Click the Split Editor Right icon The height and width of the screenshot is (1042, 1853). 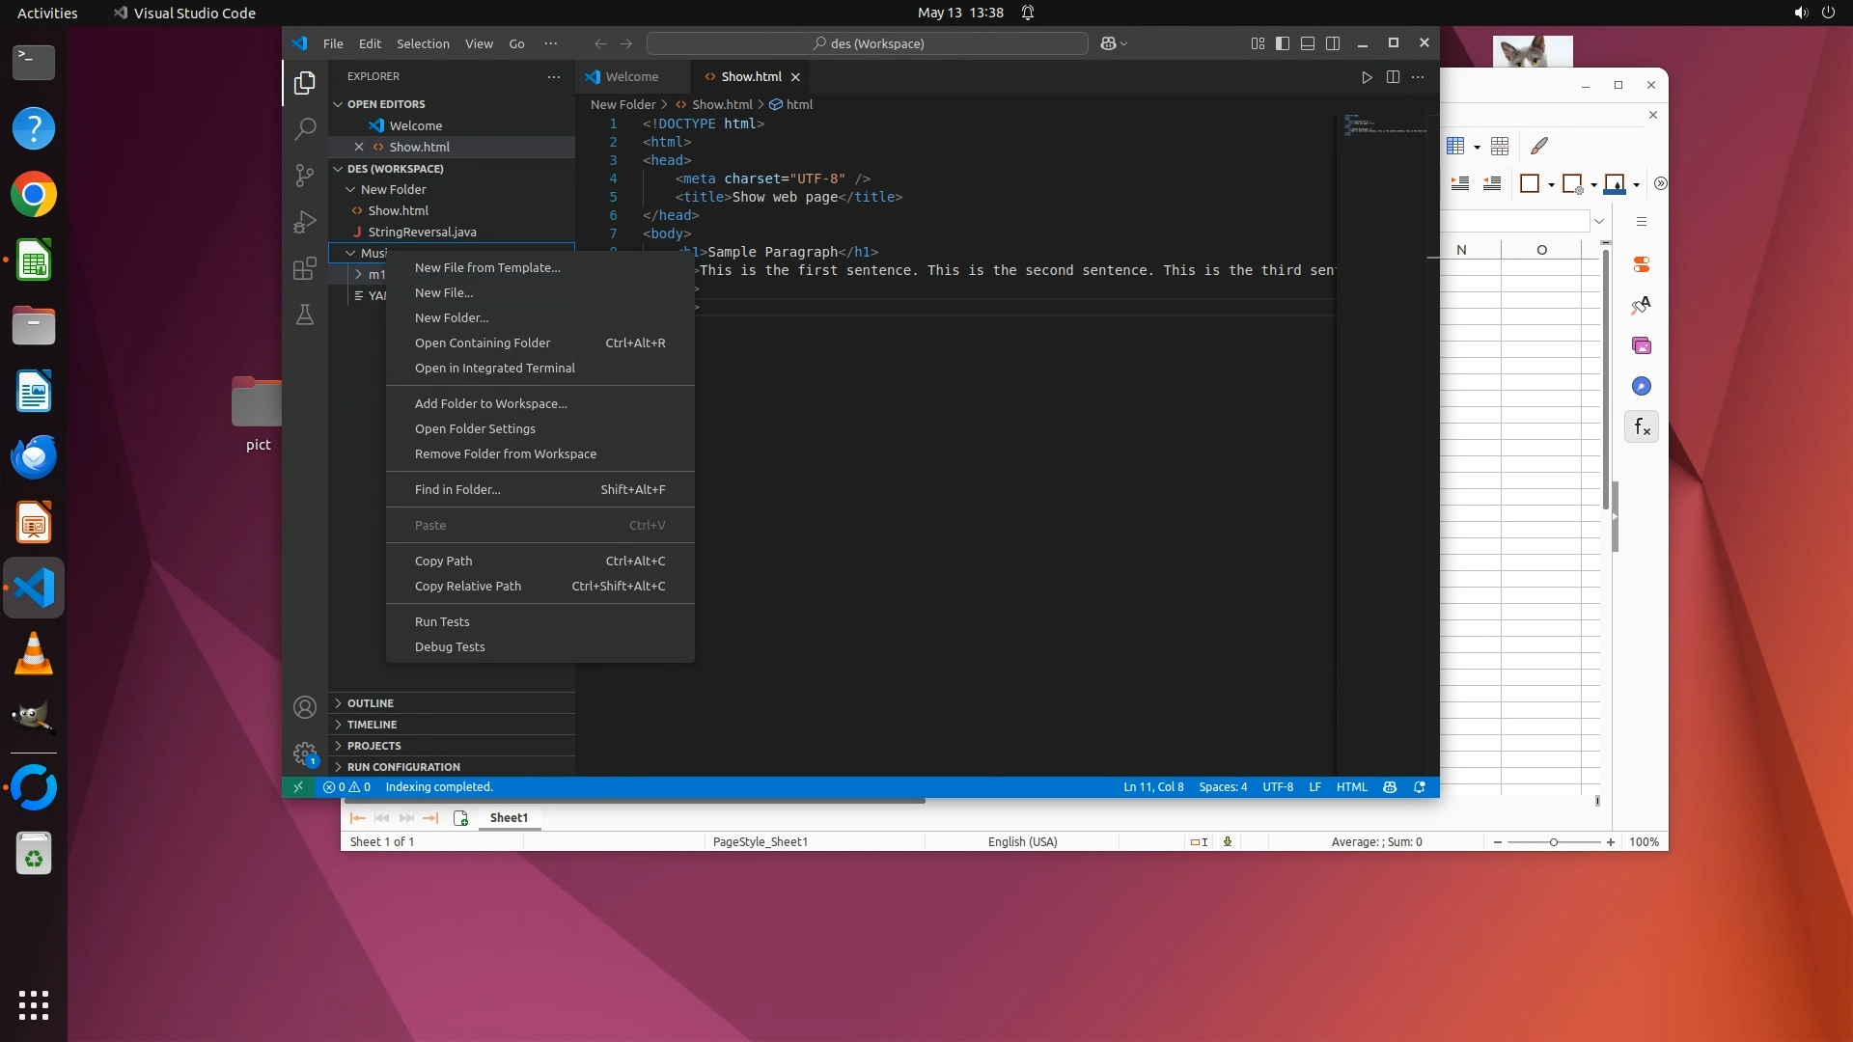click(x=1393, y=77)
